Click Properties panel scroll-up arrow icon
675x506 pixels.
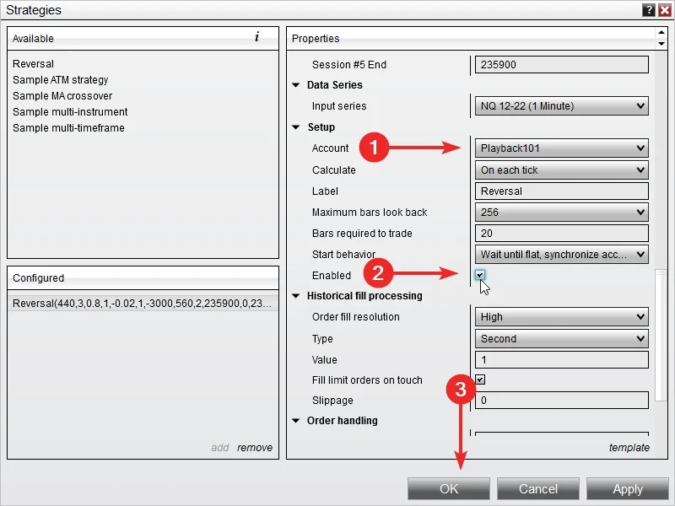[x=661, y=33]
